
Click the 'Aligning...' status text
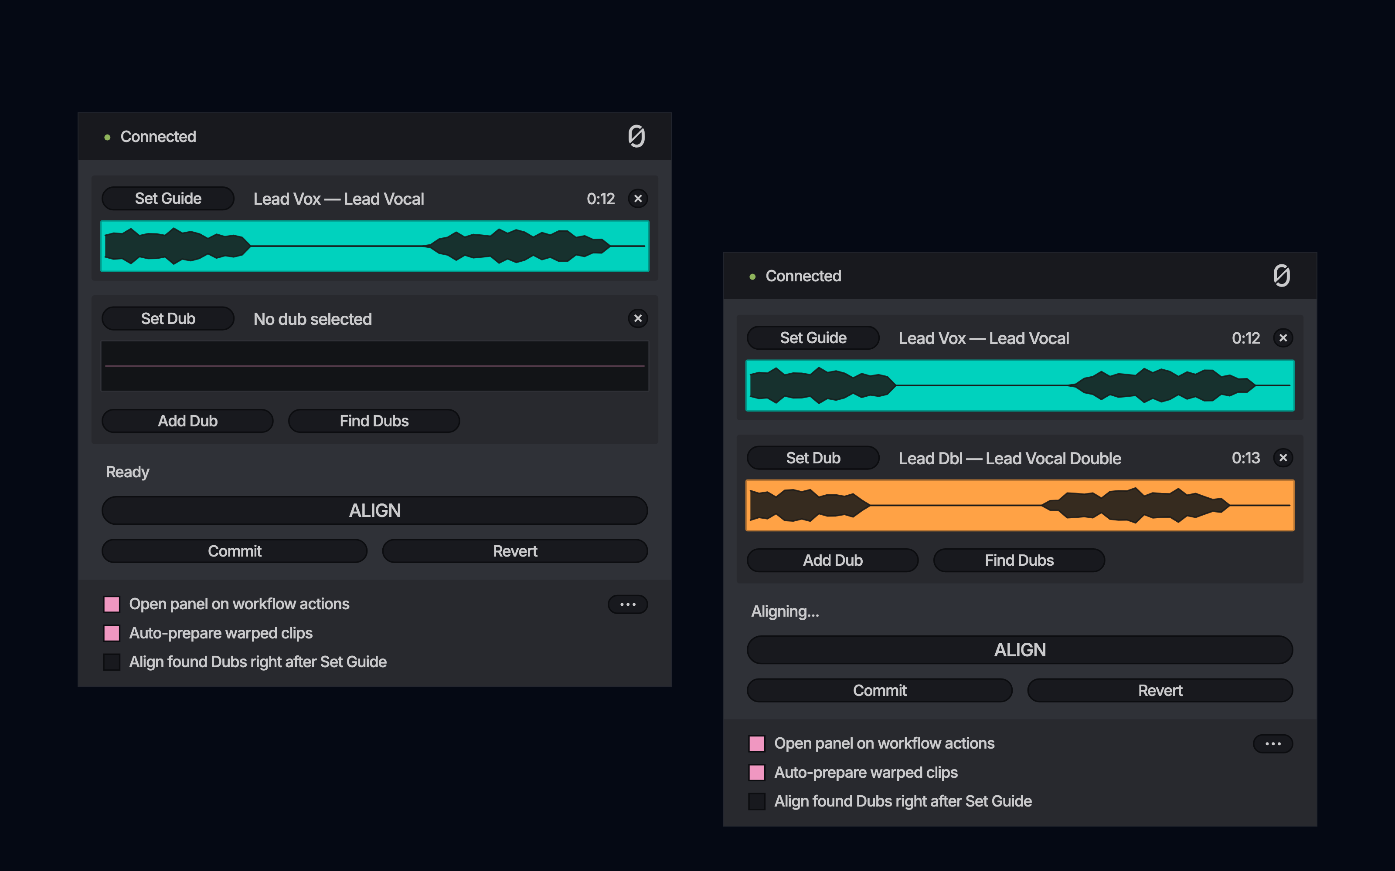[x=785, y=612]
